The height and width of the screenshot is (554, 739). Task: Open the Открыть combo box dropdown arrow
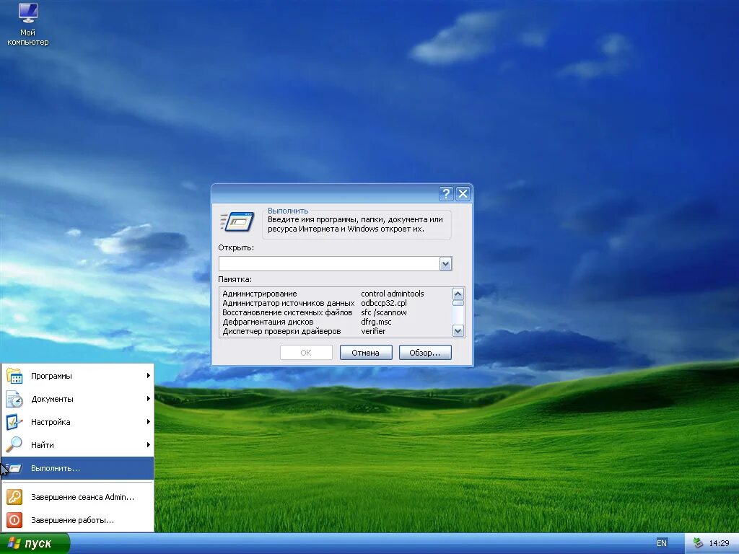445,264
